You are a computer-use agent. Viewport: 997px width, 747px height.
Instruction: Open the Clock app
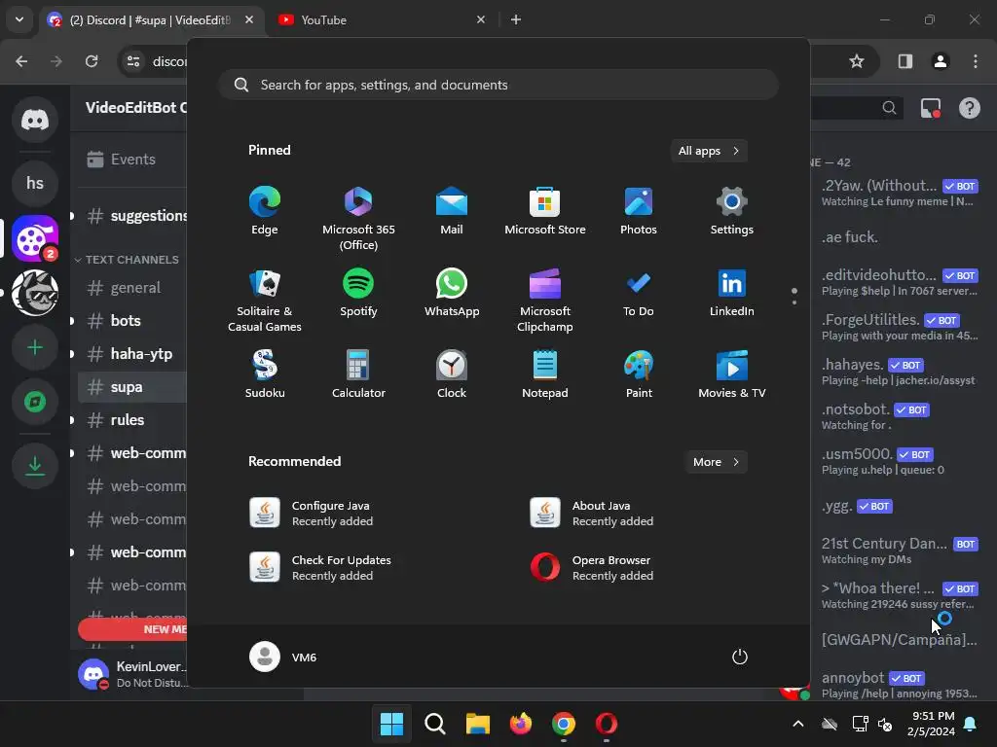[452, 374]
